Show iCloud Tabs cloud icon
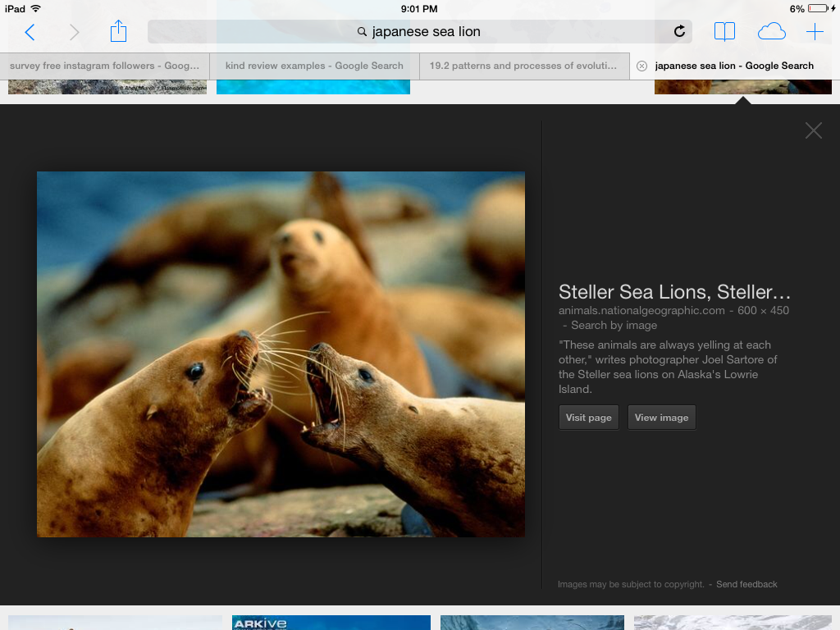The width and height of the screenshot is (840, 630). (771, 32)
